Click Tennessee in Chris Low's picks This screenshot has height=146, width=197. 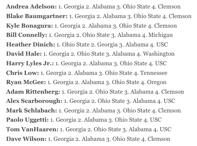click(x=154, y=73)
